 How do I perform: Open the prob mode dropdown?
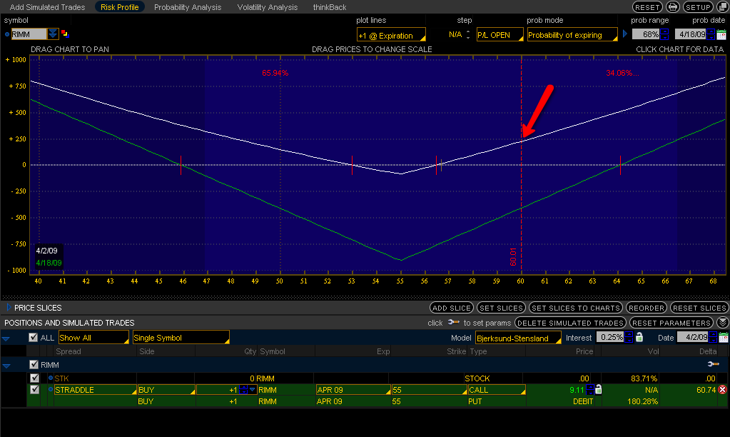point(572,35)
